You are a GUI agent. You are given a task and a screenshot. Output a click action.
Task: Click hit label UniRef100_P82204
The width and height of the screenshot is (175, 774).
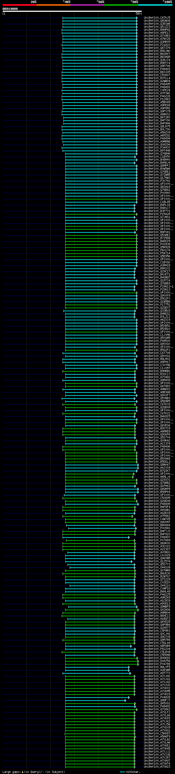[x=157, y=649]
